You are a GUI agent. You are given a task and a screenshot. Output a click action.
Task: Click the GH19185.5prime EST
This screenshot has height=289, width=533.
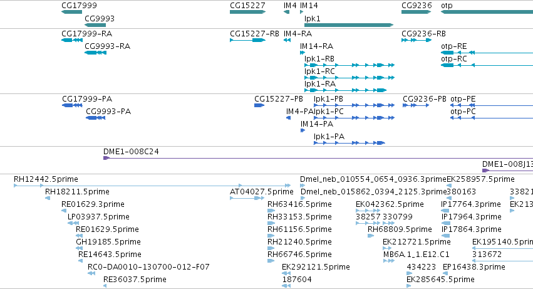(x=79, y=248)
